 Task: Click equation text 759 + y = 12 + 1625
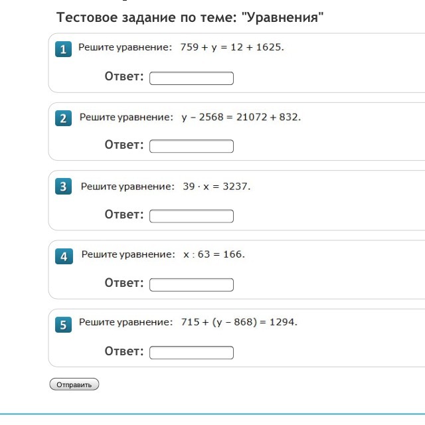(232, 48)
